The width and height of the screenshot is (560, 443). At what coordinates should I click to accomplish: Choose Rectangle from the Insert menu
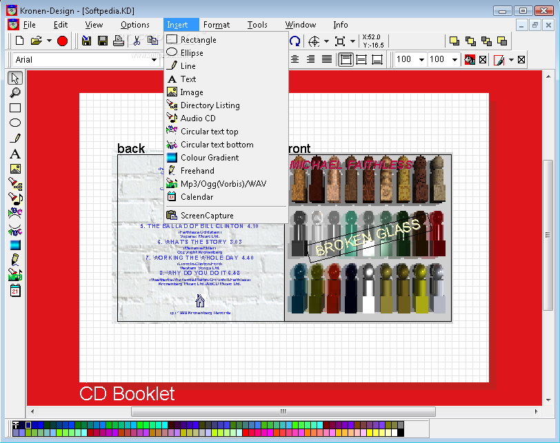pos(226,39)
